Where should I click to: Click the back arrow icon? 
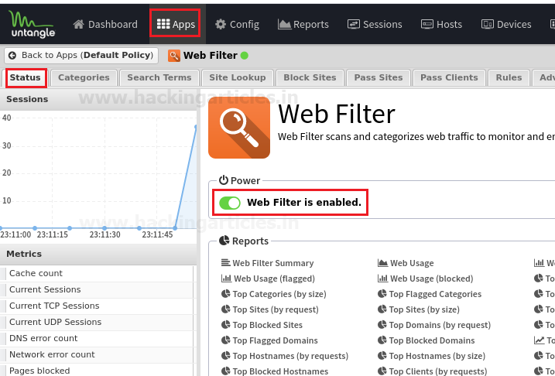(x=12, y=55)
